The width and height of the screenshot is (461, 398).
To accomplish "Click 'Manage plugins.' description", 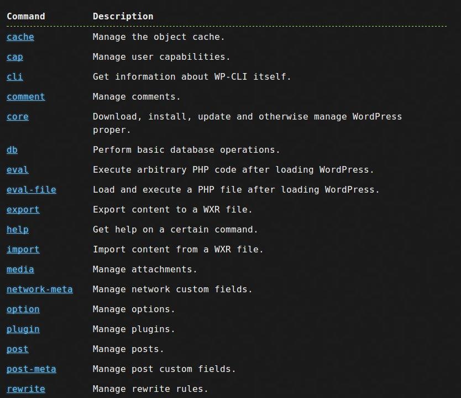I will [x=134, y=329].
